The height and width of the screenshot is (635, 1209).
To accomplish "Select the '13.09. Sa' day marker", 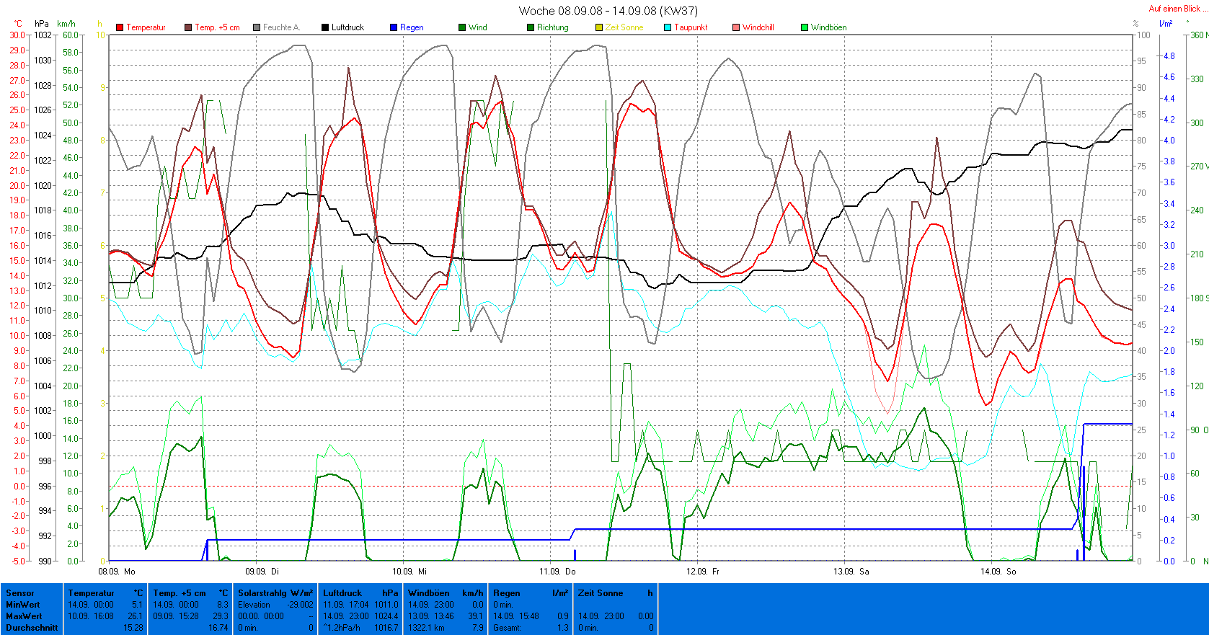I will pos(851,572).
